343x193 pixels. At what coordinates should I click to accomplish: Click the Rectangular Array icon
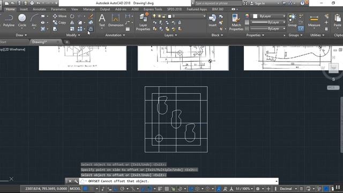click(x=80, y=28)
